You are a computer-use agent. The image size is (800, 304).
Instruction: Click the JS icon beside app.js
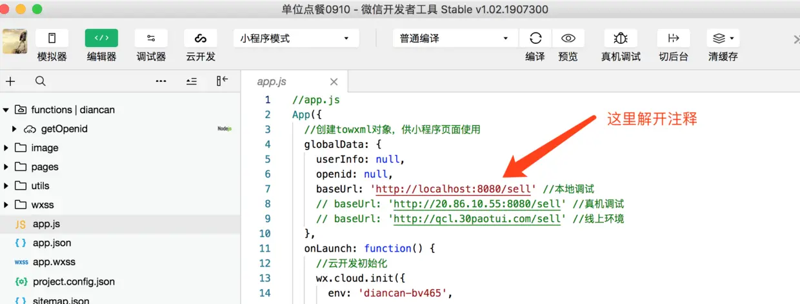click(21, 225)
